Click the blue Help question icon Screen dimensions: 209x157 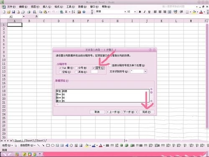tap(84, 12)
